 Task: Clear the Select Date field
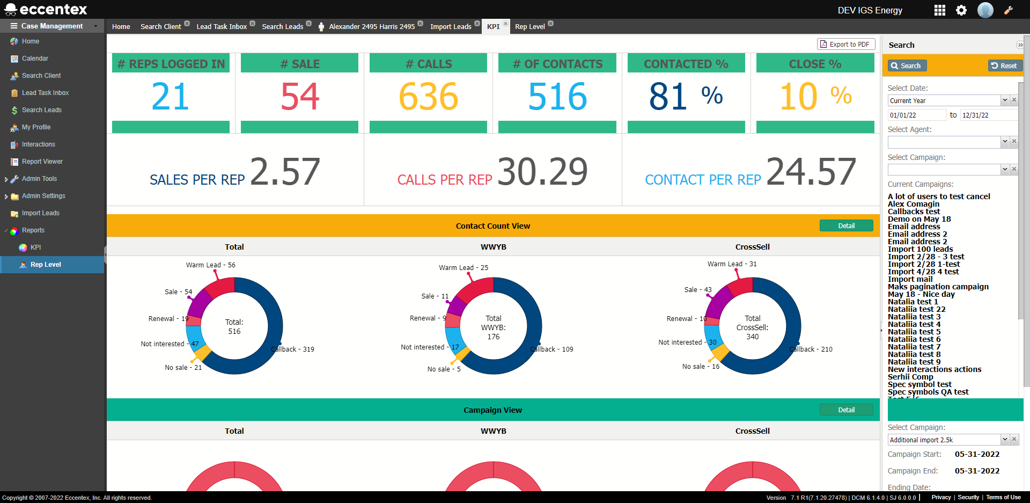[x=1014, y=100]
